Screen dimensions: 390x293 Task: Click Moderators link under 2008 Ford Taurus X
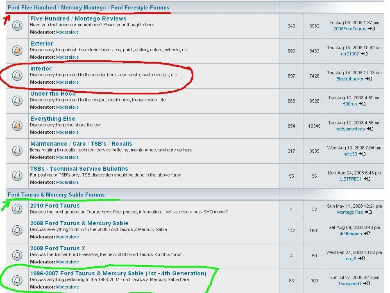point(68,262)
